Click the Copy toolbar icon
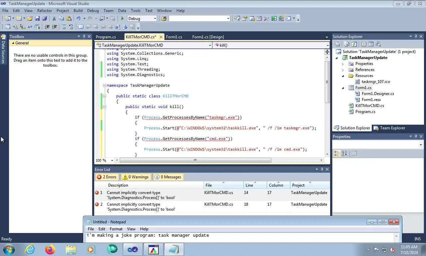Screen dimensions: 426x256 [x=62, y=19]
